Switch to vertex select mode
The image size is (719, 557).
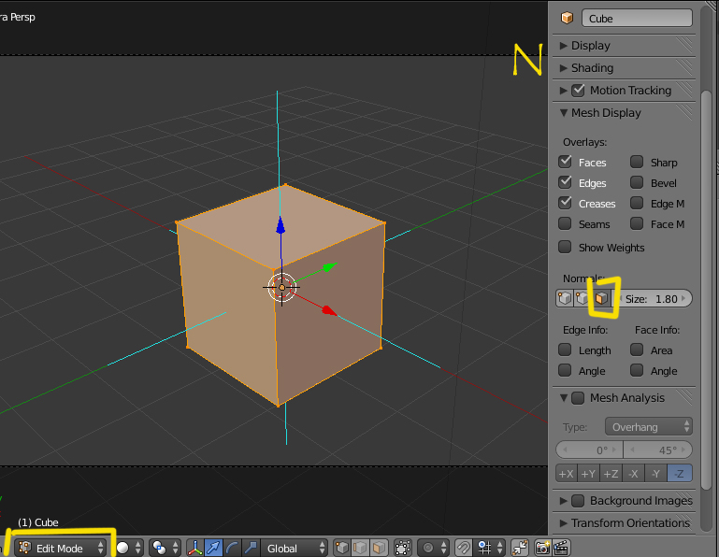click(342, 548)
